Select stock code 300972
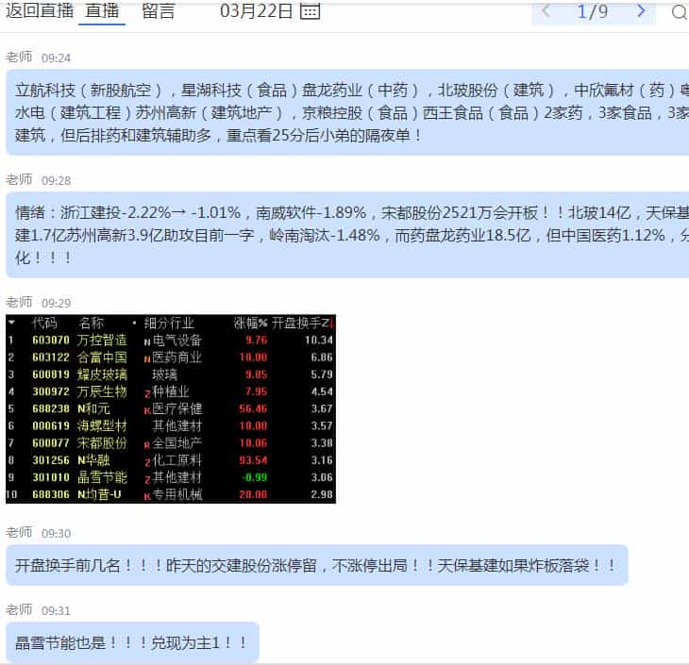Screen dimensions: 689x665 (51, 391)
